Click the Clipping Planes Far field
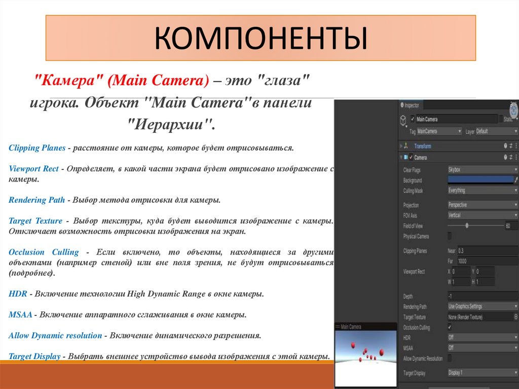The height and width of the screenshot is (389, 519). click(488, 261)
